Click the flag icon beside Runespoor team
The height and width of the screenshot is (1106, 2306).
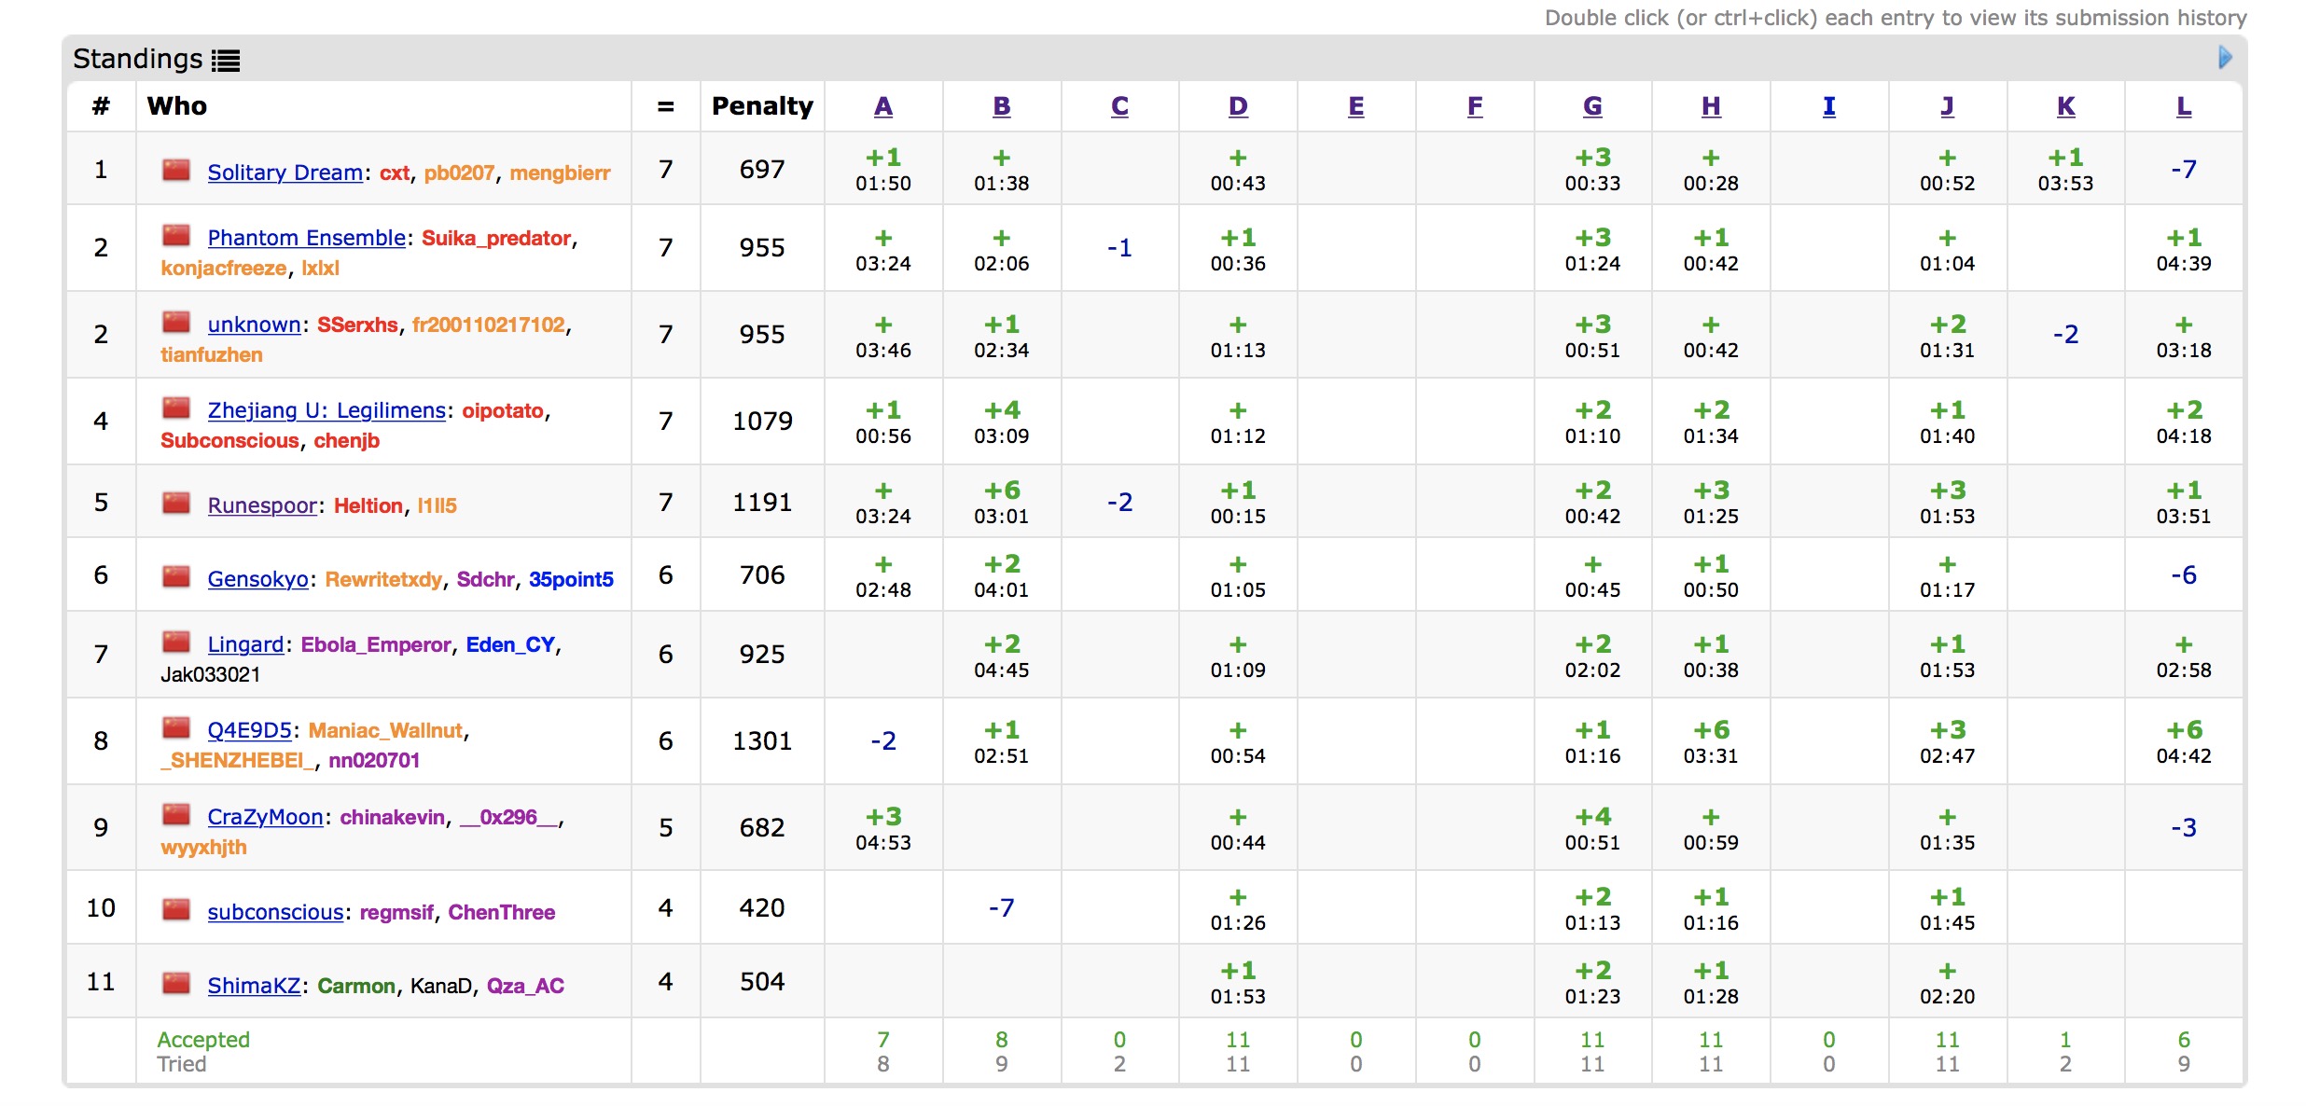coord(176,503)
